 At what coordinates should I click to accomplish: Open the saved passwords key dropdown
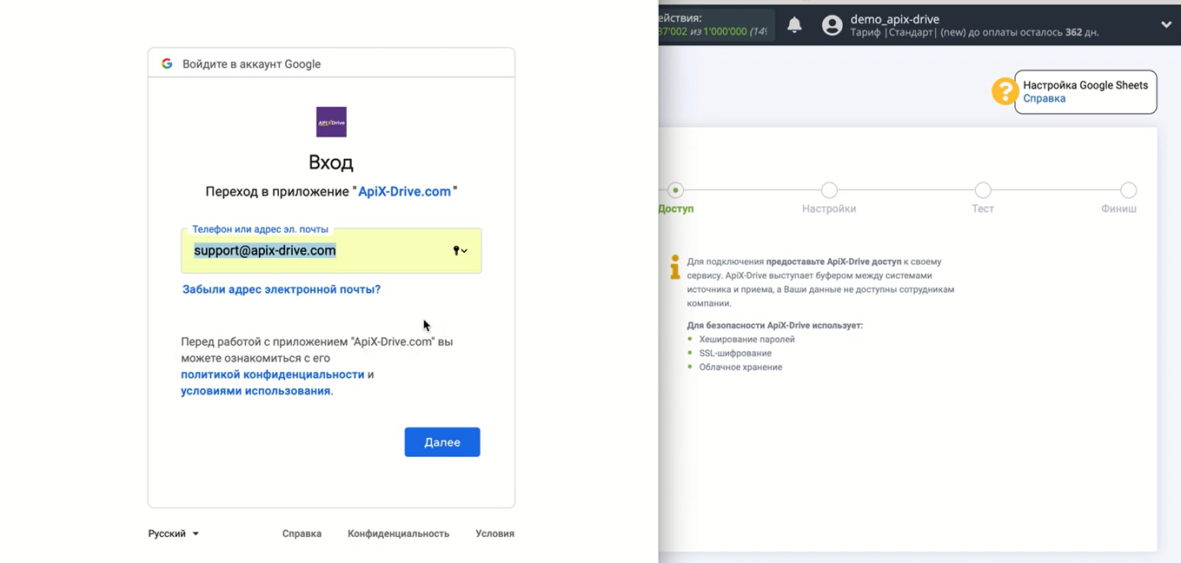click(x=460, y=251)
